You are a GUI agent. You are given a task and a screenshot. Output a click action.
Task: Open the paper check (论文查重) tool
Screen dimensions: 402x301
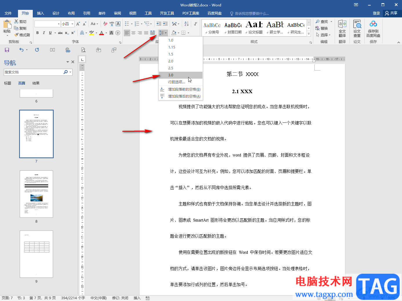(x=357, y=28)
